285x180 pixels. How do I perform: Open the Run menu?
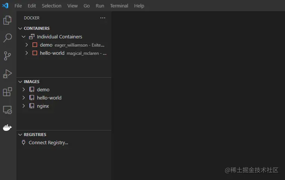click(100, 6)
